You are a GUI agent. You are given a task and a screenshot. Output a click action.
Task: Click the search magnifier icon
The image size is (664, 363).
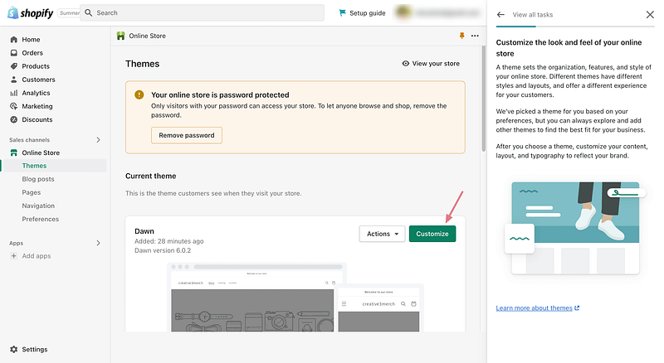click(89, 12)
